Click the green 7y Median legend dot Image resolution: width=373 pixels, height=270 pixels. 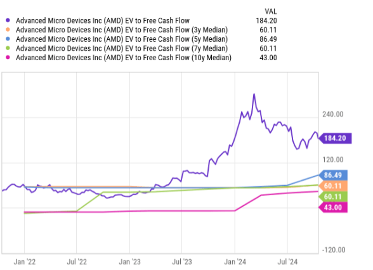pyautogui.click(x=8, y=48)
